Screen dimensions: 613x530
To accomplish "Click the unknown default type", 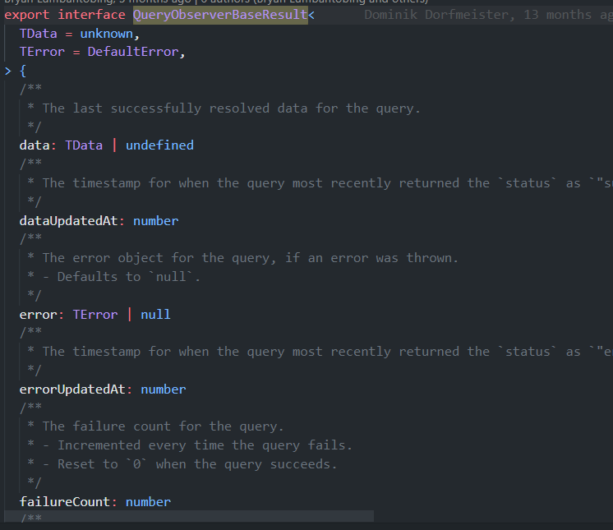I will click(106, 34).
